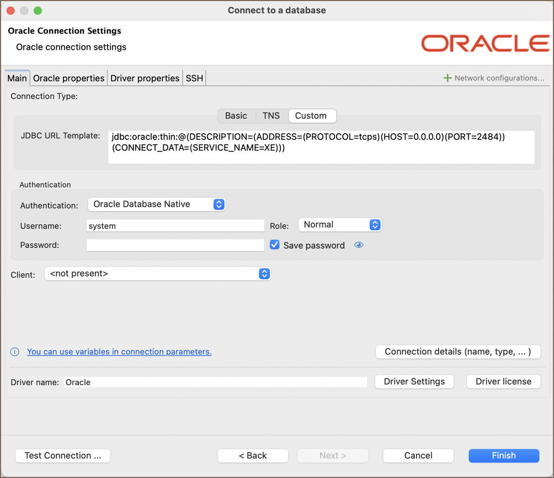Open the Driver properties tab
Image resolution: width=554 pixels, height=478 pixels.
coord(145,78)
